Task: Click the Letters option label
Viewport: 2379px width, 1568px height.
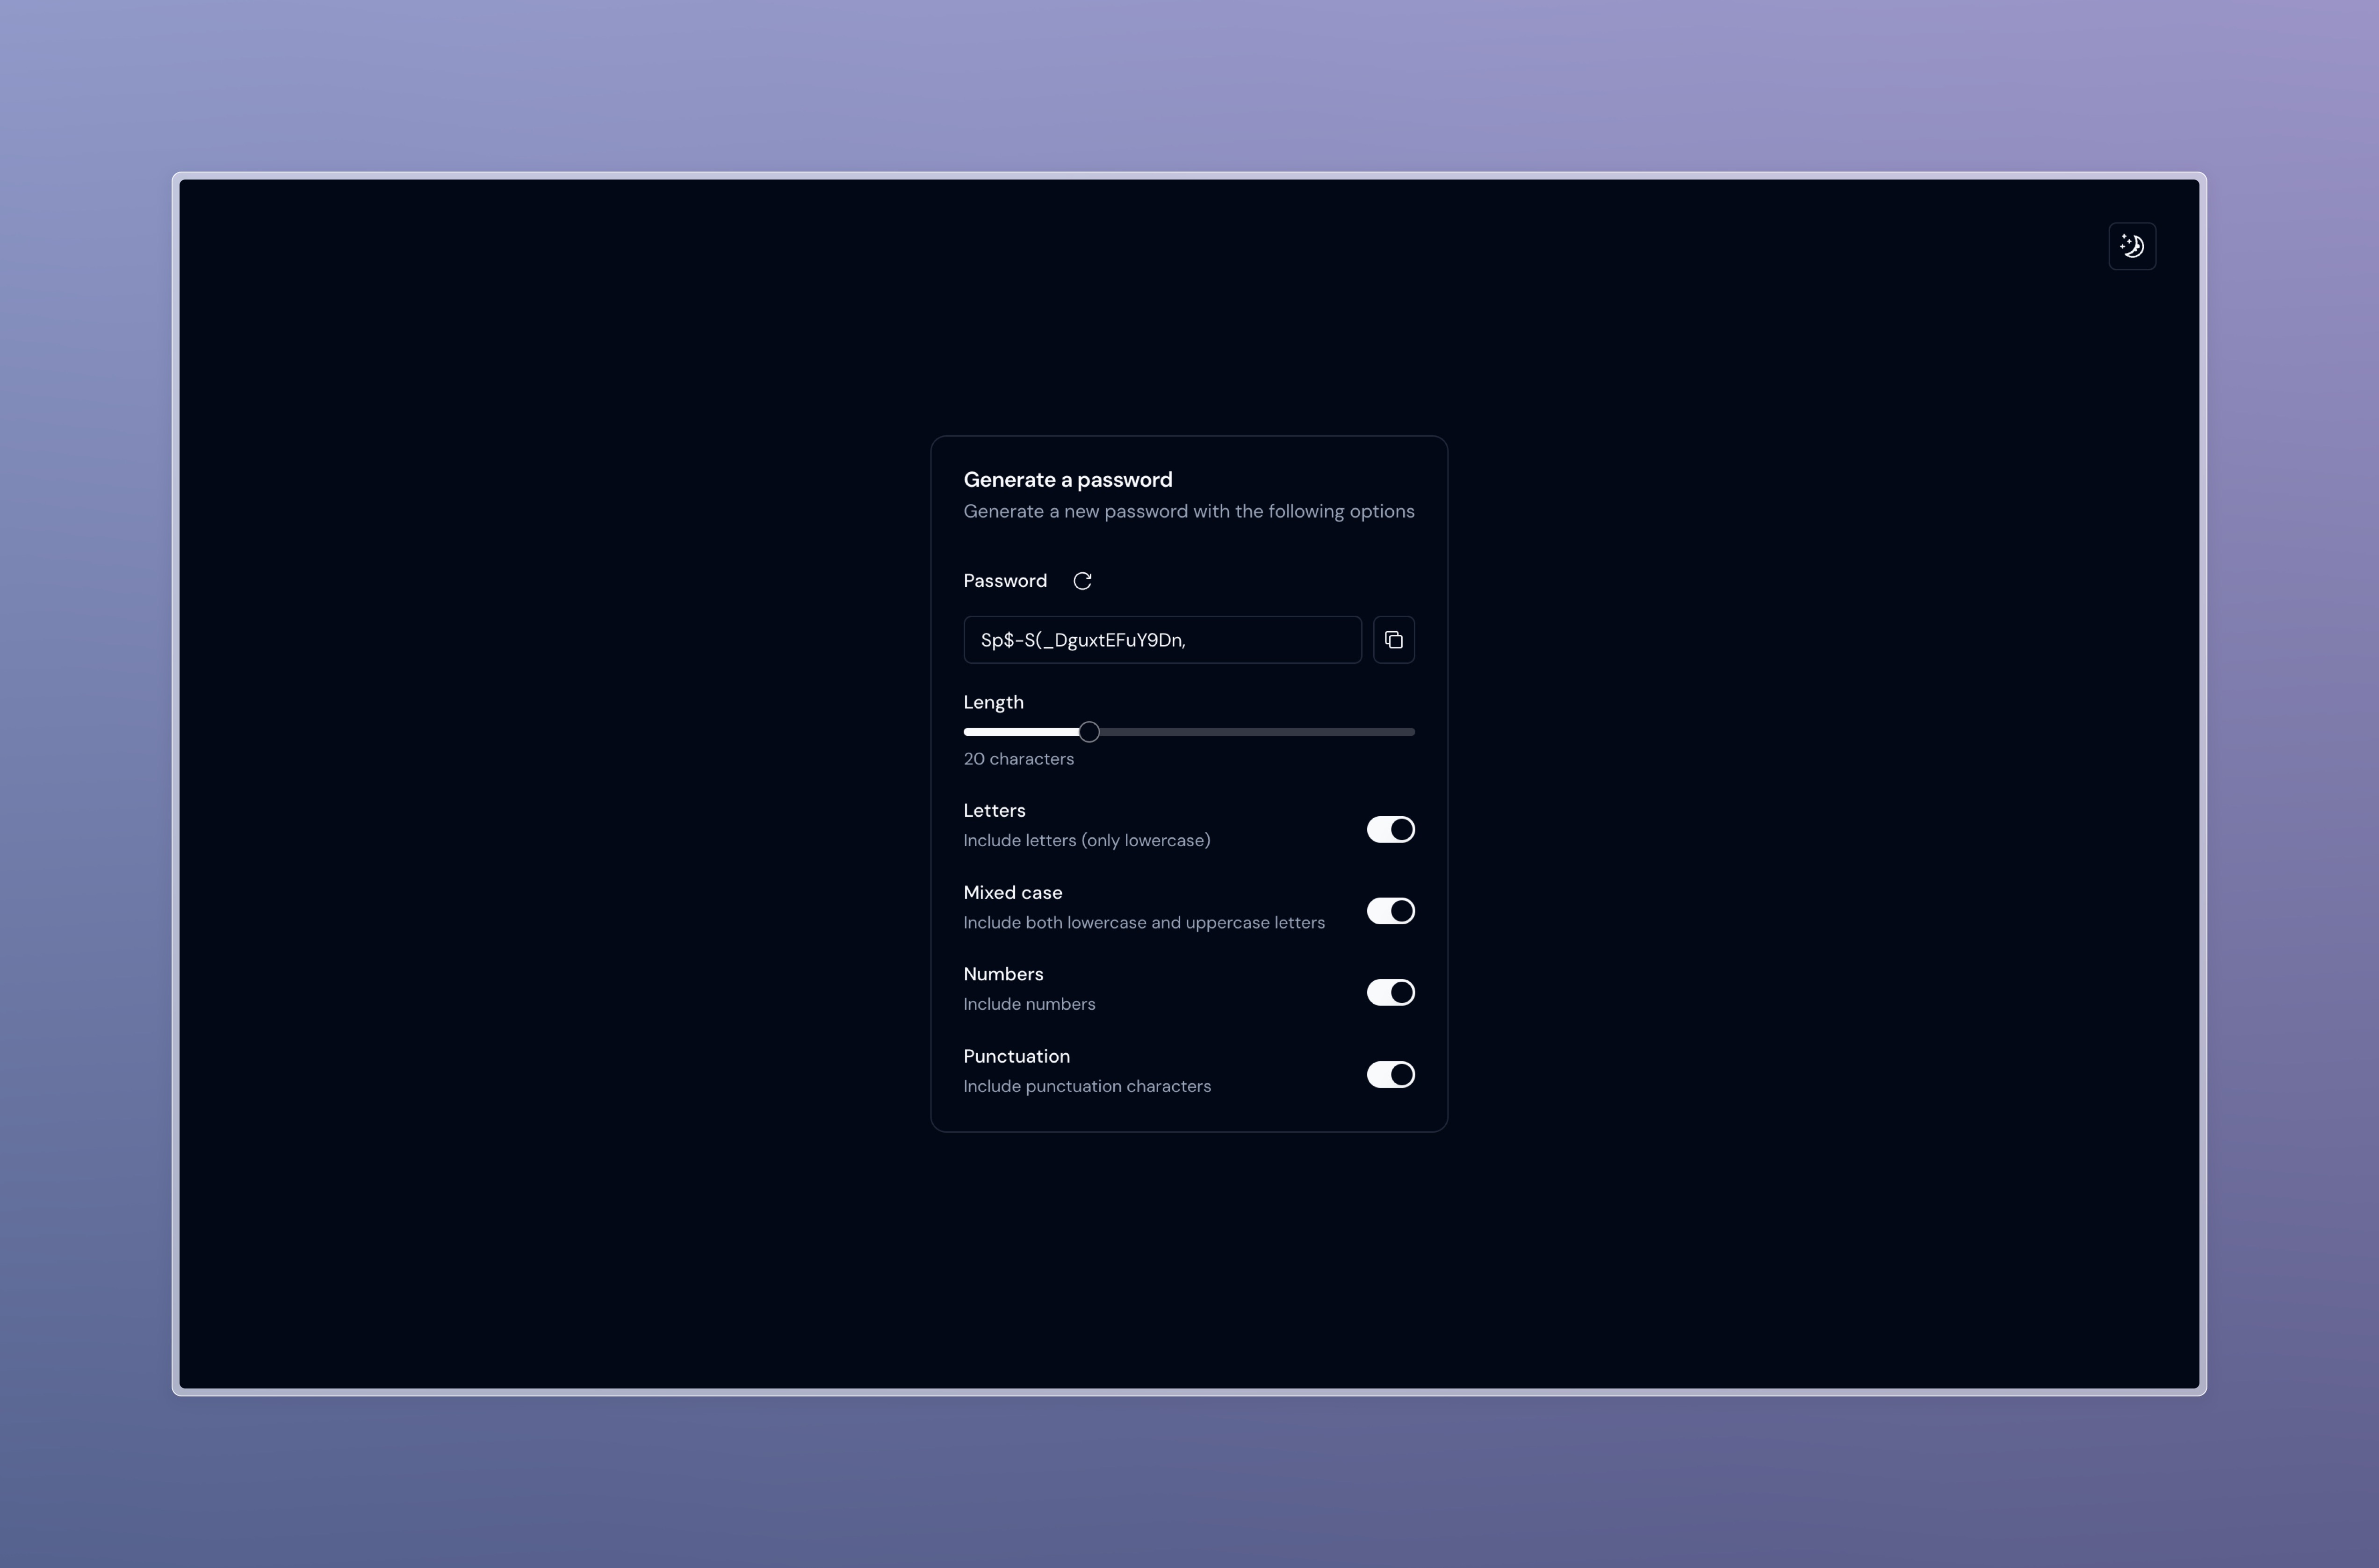Action: 994,811
